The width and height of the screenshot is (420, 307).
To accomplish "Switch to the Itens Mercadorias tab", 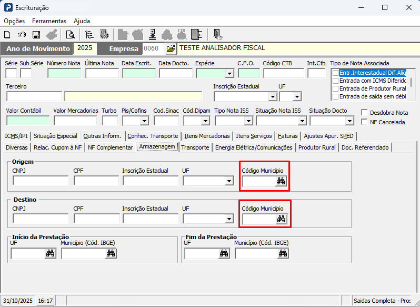I will point(207,136).
